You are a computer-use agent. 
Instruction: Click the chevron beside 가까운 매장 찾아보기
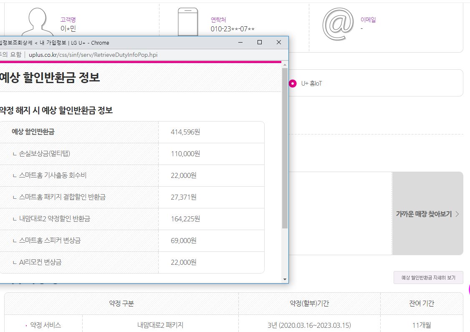(457, 214)
